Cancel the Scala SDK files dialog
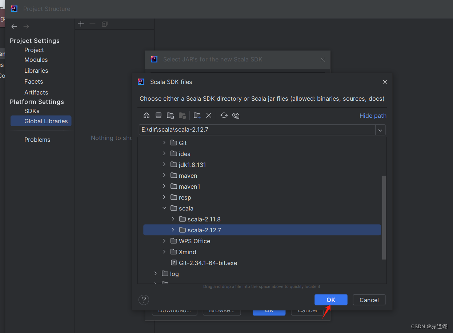 pyautogui.click(x=369, y=300)
